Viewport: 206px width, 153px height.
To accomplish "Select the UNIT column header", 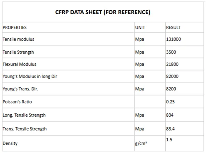I will coord(140,28).
